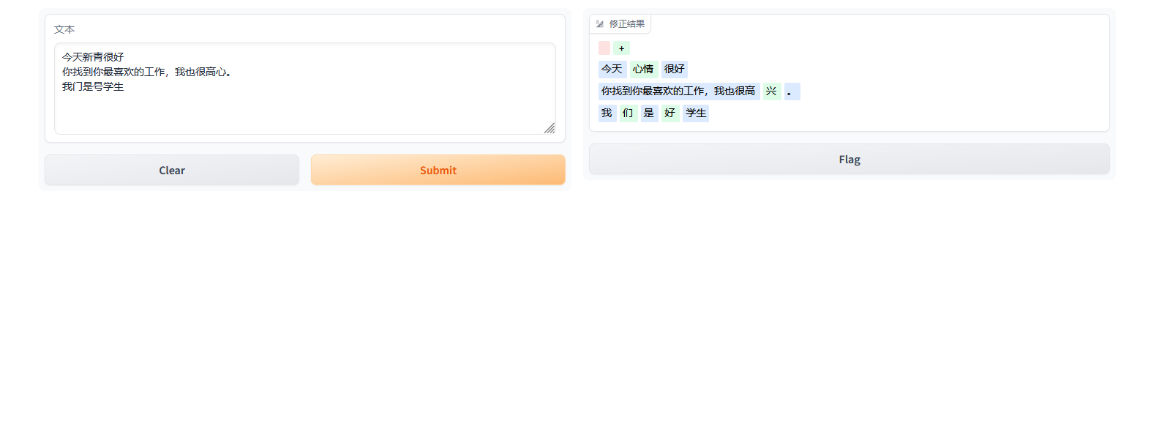The height and width of the screenshot is (437, 1159).
Task: Click the green token 们
Action: [628, 113]
